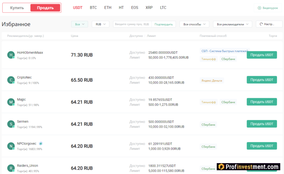
Task: Open CriptoNec avatar icon
Action: pyautogui.click(x=11, y=80)
